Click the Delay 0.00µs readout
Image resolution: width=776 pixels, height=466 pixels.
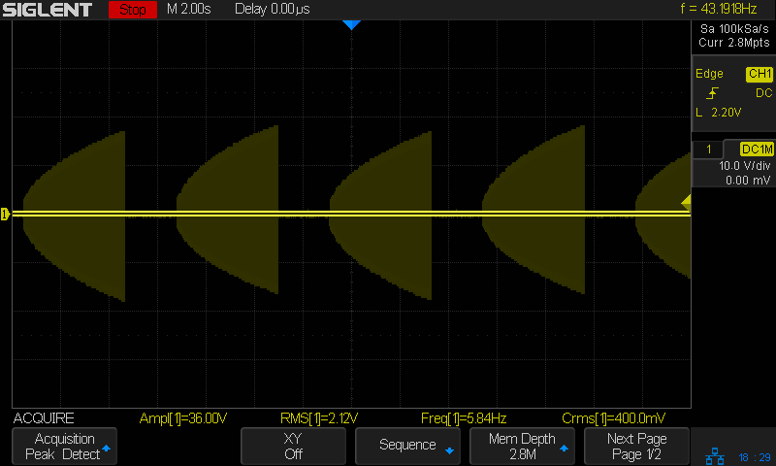point(273,9)
